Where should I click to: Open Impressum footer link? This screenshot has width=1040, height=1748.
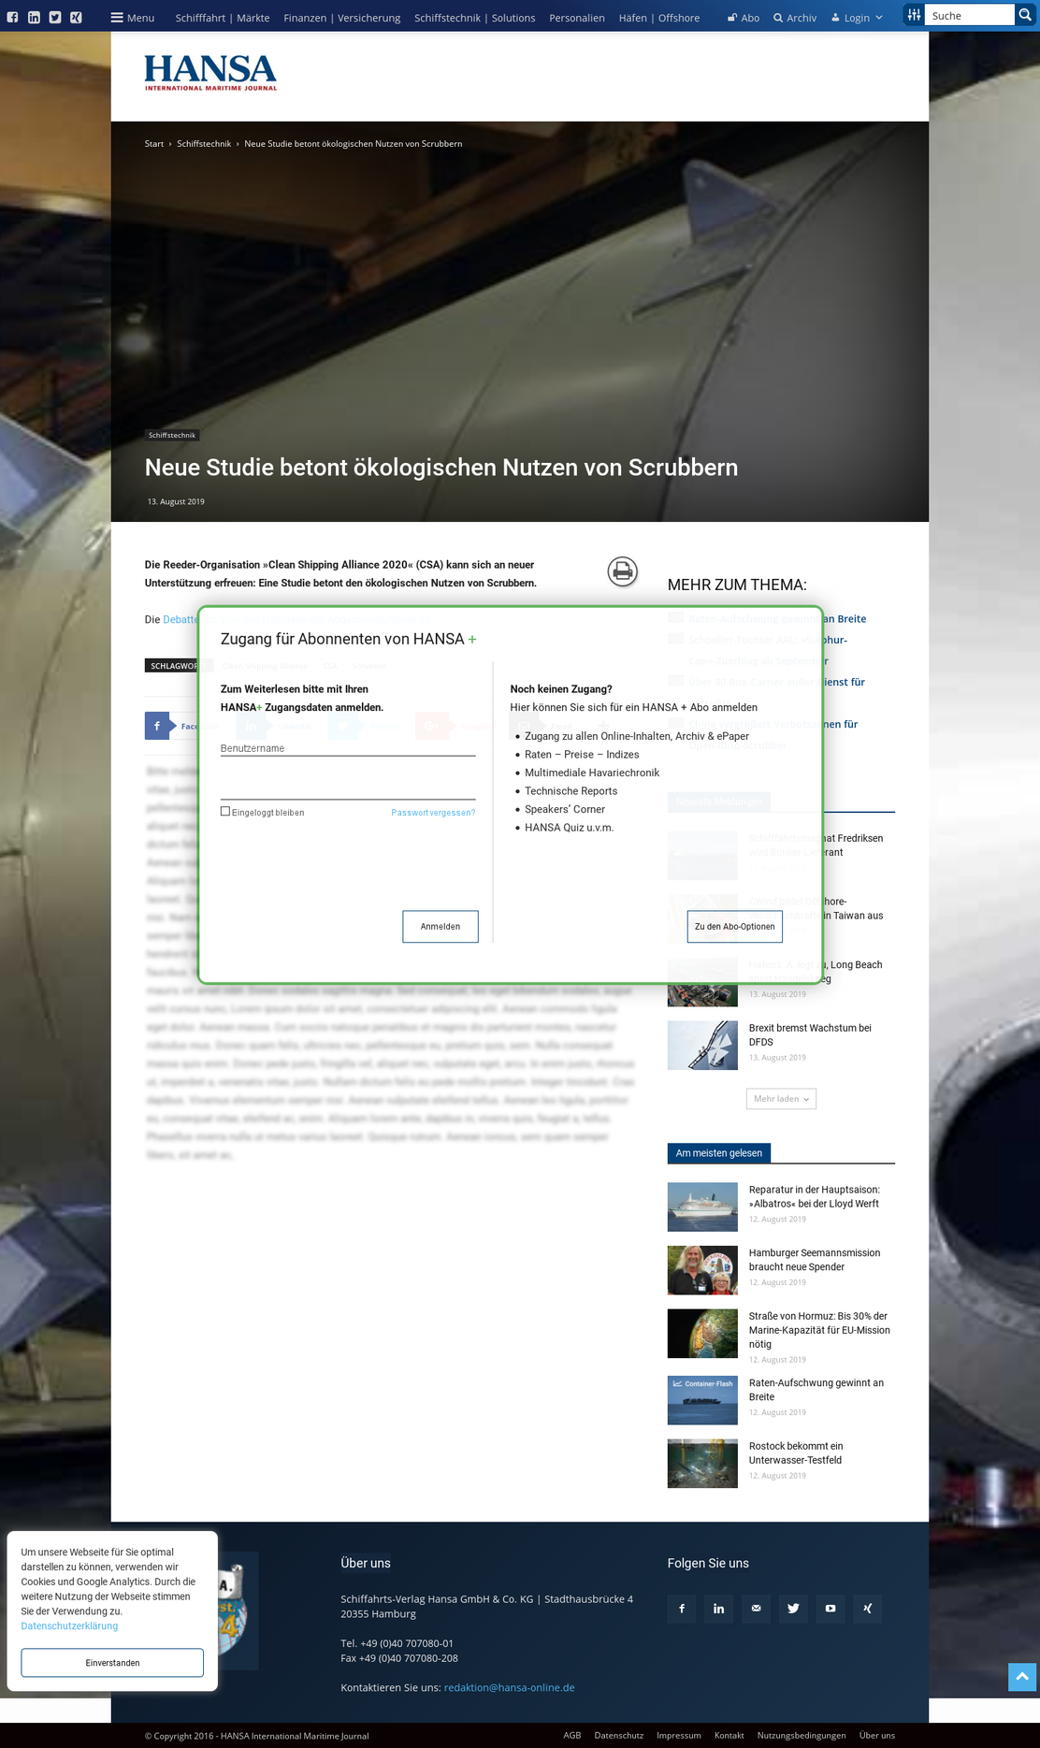[679, 1735]
